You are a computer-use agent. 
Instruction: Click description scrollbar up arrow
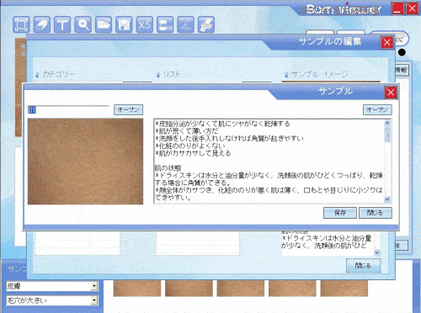387,123
